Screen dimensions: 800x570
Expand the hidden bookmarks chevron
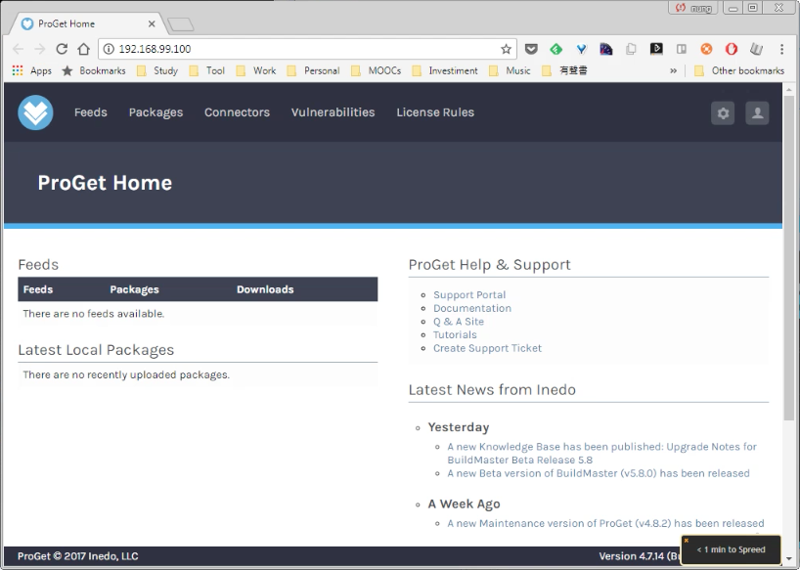tap(673, 70)
